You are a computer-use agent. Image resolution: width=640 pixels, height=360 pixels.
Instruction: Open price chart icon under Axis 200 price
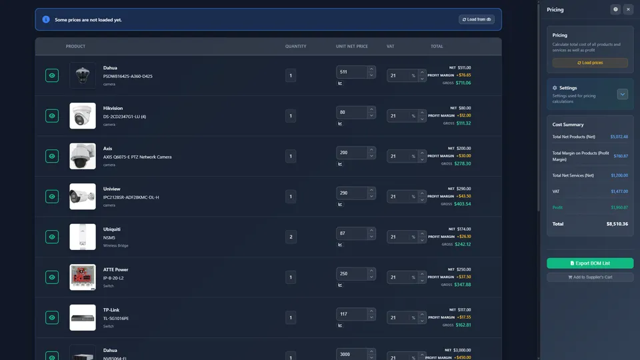(x=340, y=164)
